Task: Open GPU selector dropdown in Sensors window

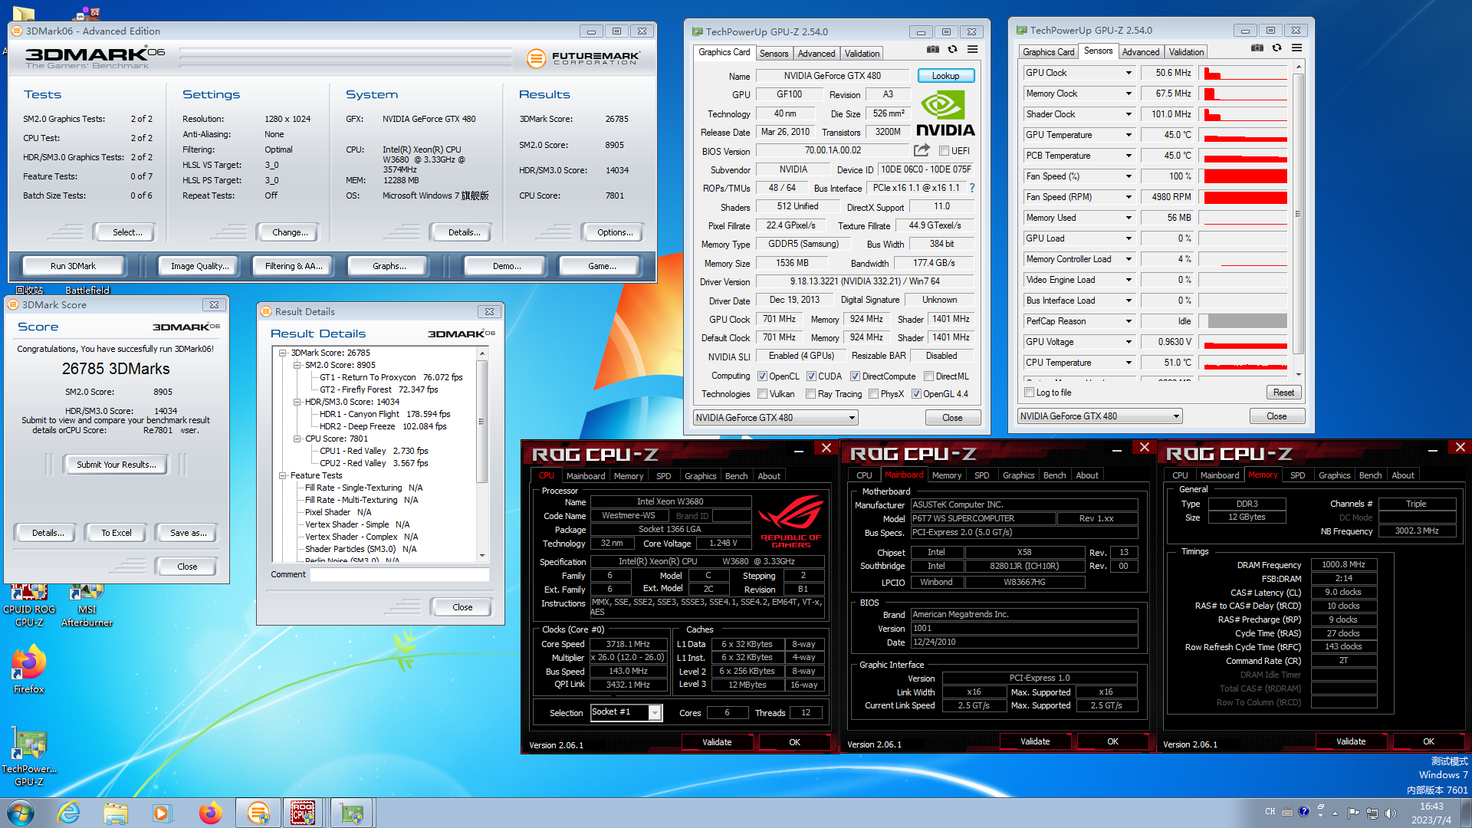Action: (x=1099, y=416)
